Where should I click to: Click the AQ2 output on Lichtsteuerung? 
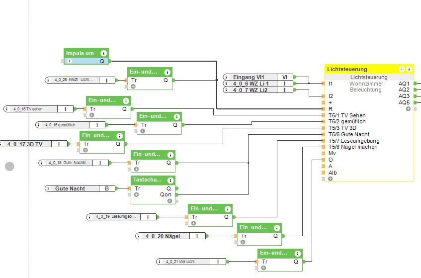click(x=404, y=90)
